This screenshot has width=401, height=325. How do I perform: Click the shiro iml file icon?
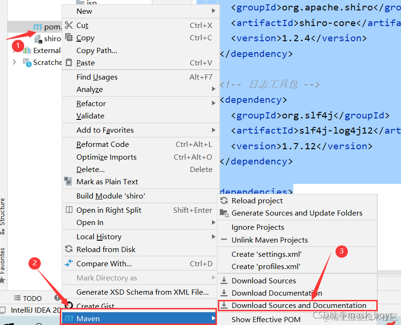pos(38,39)
